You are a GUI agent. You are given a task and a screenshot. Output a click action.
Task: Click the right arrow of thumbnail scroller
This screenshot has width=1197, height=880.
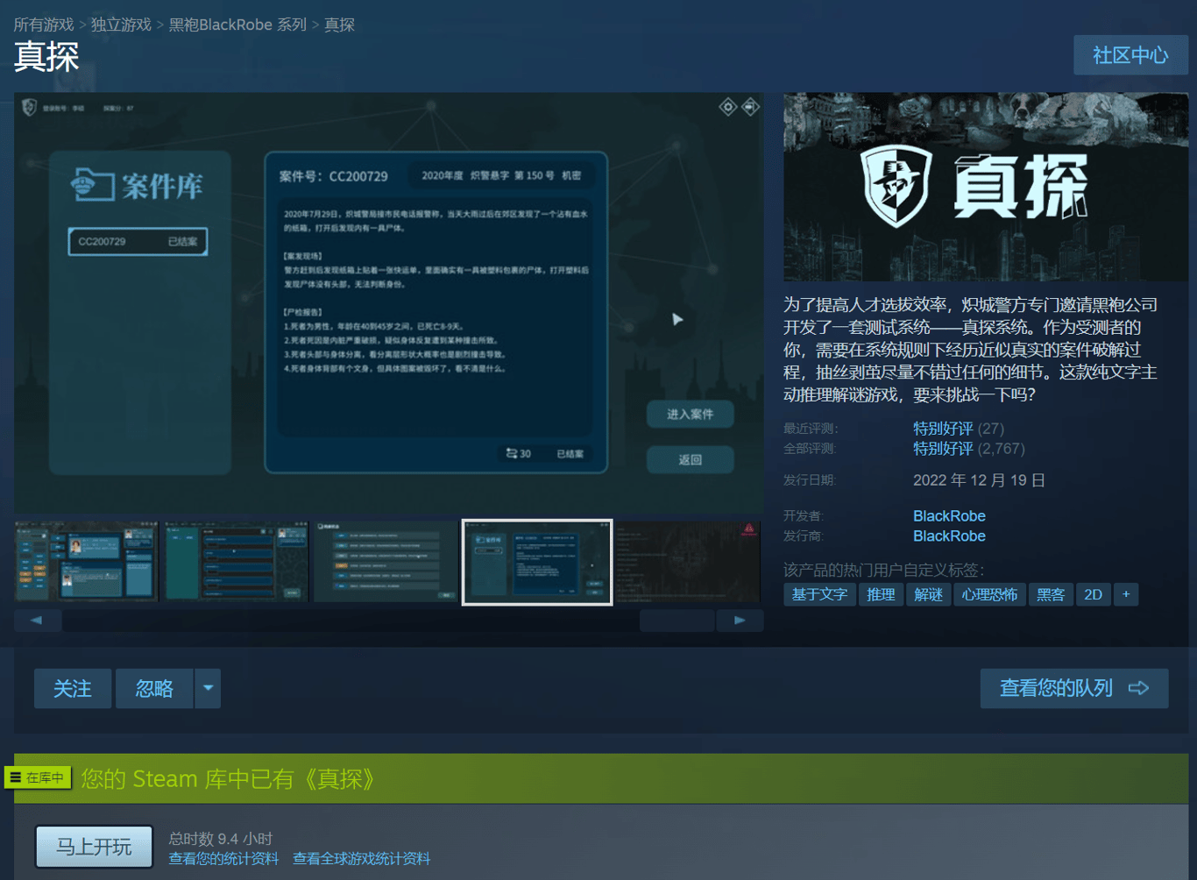coord(740,620)
